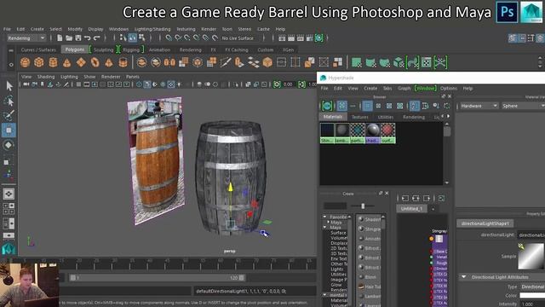This screenshot has width=545, height=307.
Task: Toggle select by hierarchy mode icon
Action: tap(123, 38)
